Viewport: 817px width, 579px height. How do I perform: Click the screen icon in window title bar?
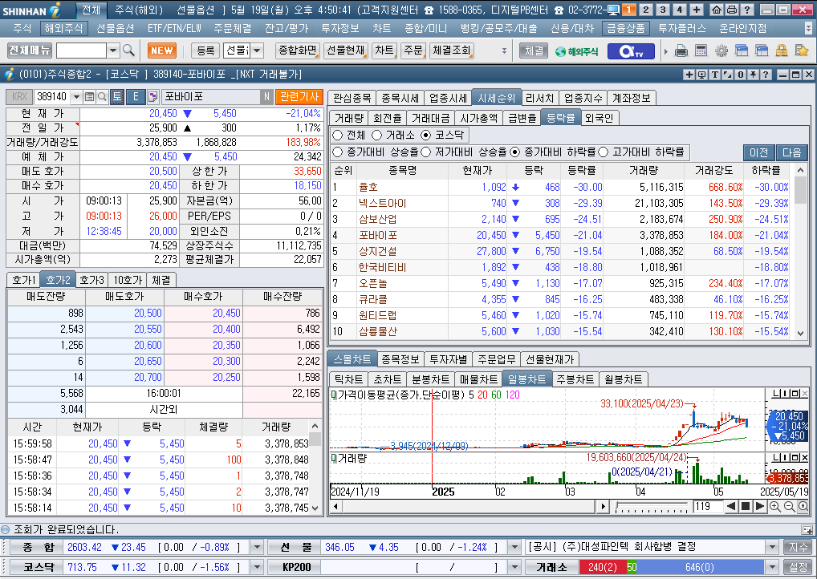coord(702,75)
